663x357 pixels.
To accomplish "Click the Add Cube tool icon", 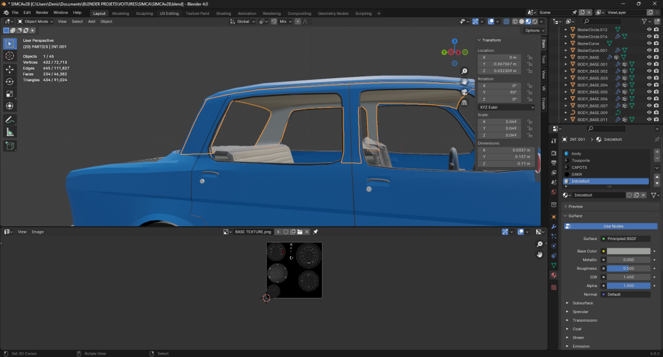I will pyautogui.click(x=10, y=146).
